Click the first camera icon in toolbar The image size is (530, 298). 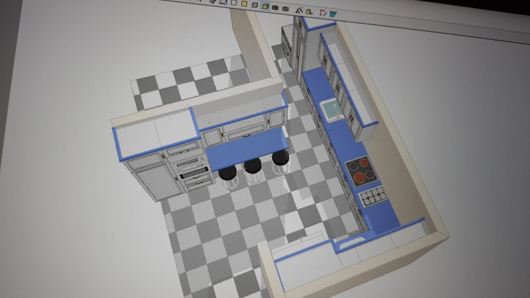275,7
